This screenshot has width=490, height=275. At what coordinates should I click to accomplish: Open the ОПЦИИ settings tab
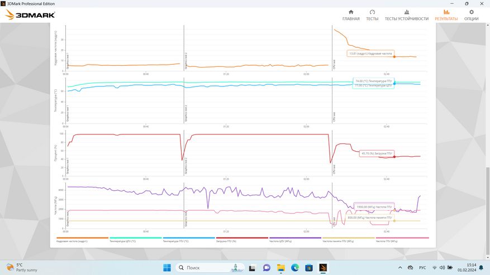click(x=471, y=15)
